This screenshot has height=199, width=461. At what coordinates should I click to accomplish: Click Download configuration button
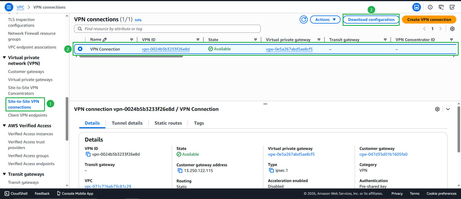[371, 20]
